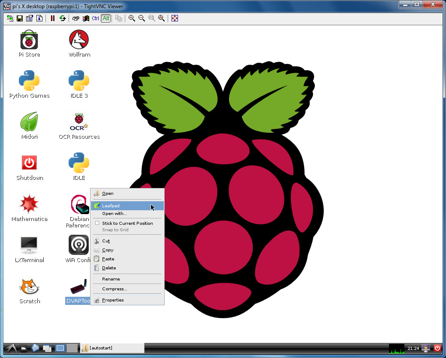Open the file manager taskbar launcher
This screenshot has width=446, height=358.
tap(24, 348)
